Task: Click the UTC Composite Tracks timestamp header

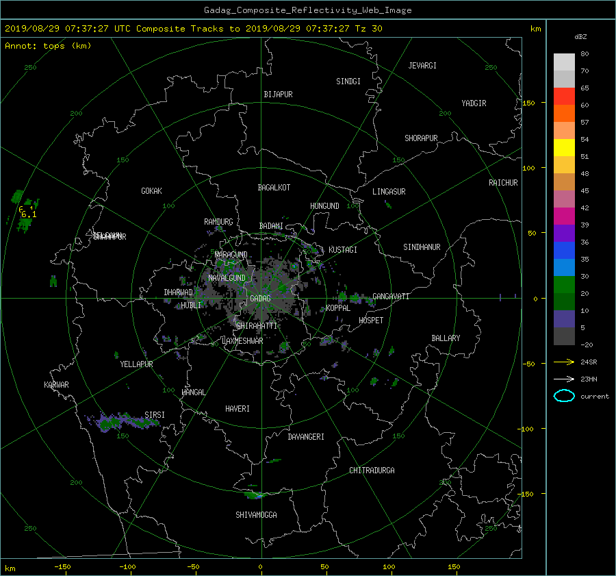Action: click(x=193, y=29)
